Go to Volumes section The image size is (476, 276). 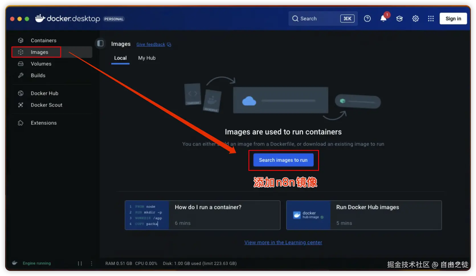point(41,64)
